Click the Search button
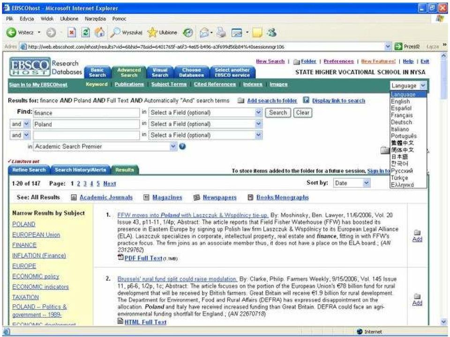Screen dimensions: 450x337 point(278,113)
